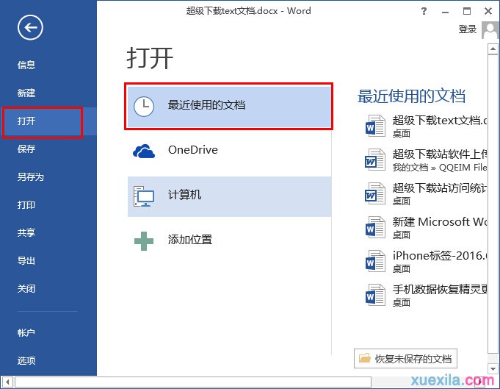
Task: Click the vertical scrollbar down arrow
Action: click(493, 368)
